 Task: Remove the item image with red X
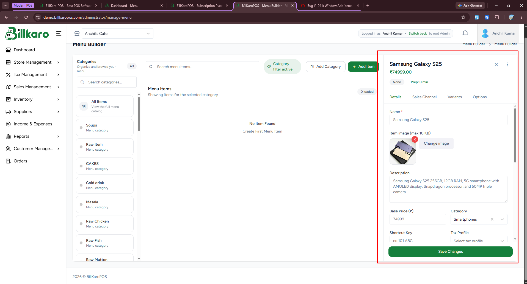(415, 139)
